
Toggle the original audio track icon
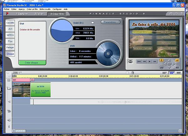(x=9, y=102)
